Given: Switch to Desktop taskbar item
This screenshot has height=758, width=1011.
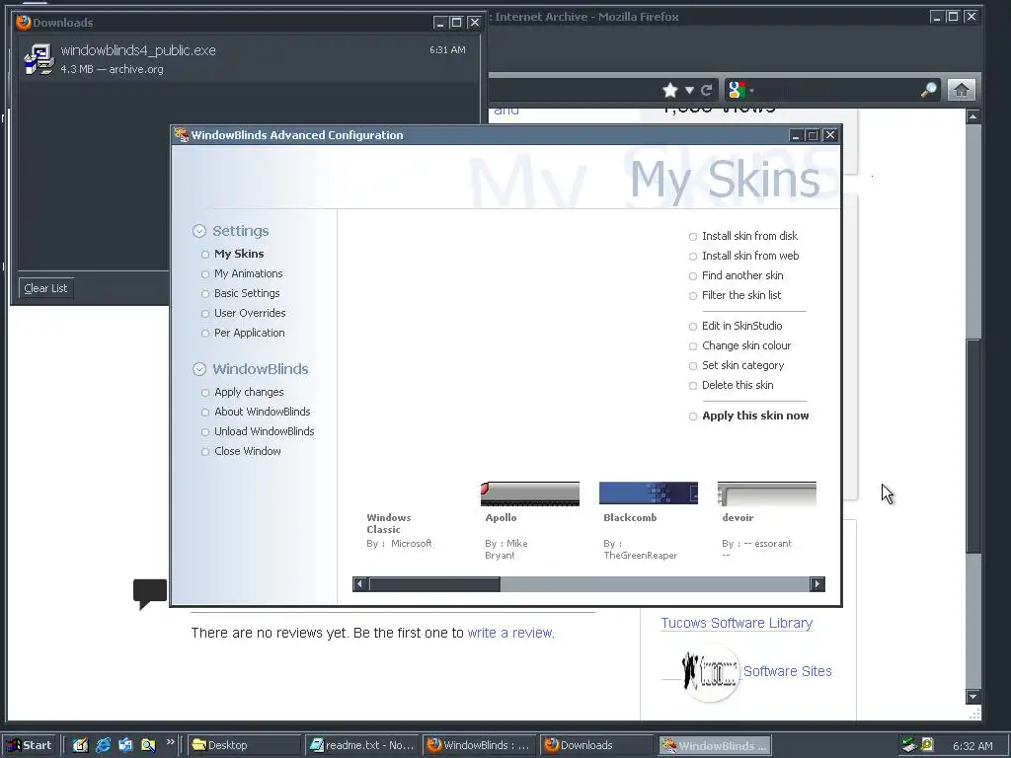Looking at the screenshot, I should click(x=245, y=746).
